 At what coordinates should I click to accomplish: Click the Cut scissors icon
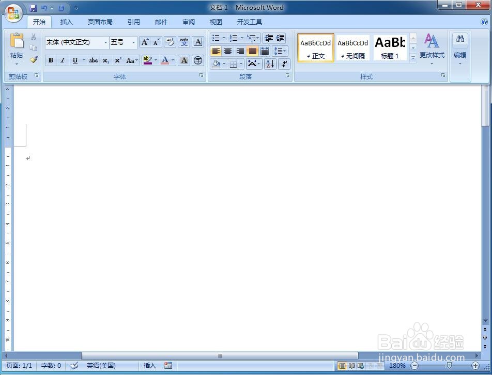[x=34, y=37]
